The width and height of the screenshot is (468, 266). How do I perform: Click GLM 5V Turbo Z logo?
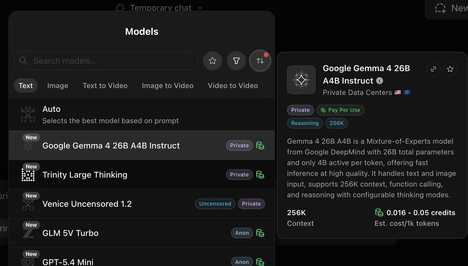click(x=28, y=233)
